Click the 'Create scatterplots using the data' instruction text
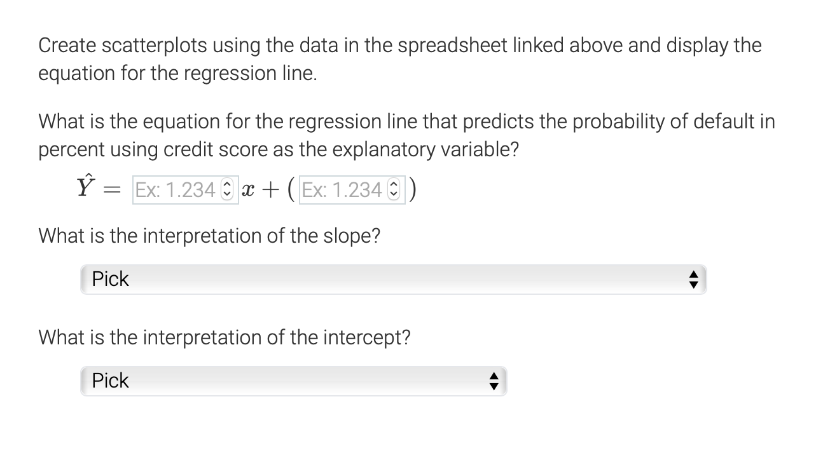 tap(399, 59)
